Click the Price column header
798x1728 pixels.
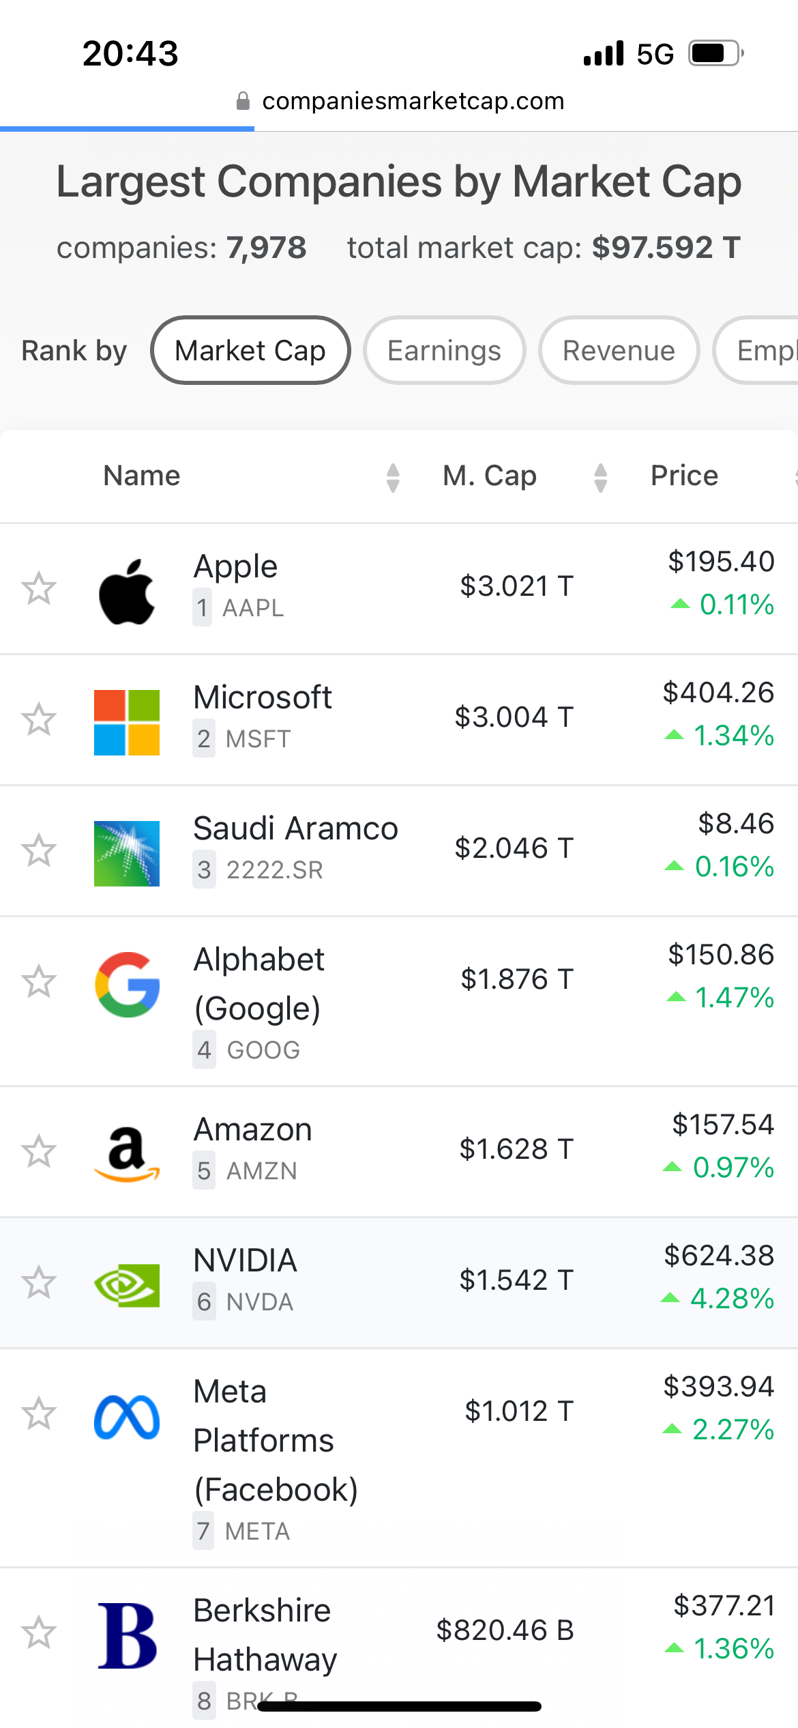[684, 476]
